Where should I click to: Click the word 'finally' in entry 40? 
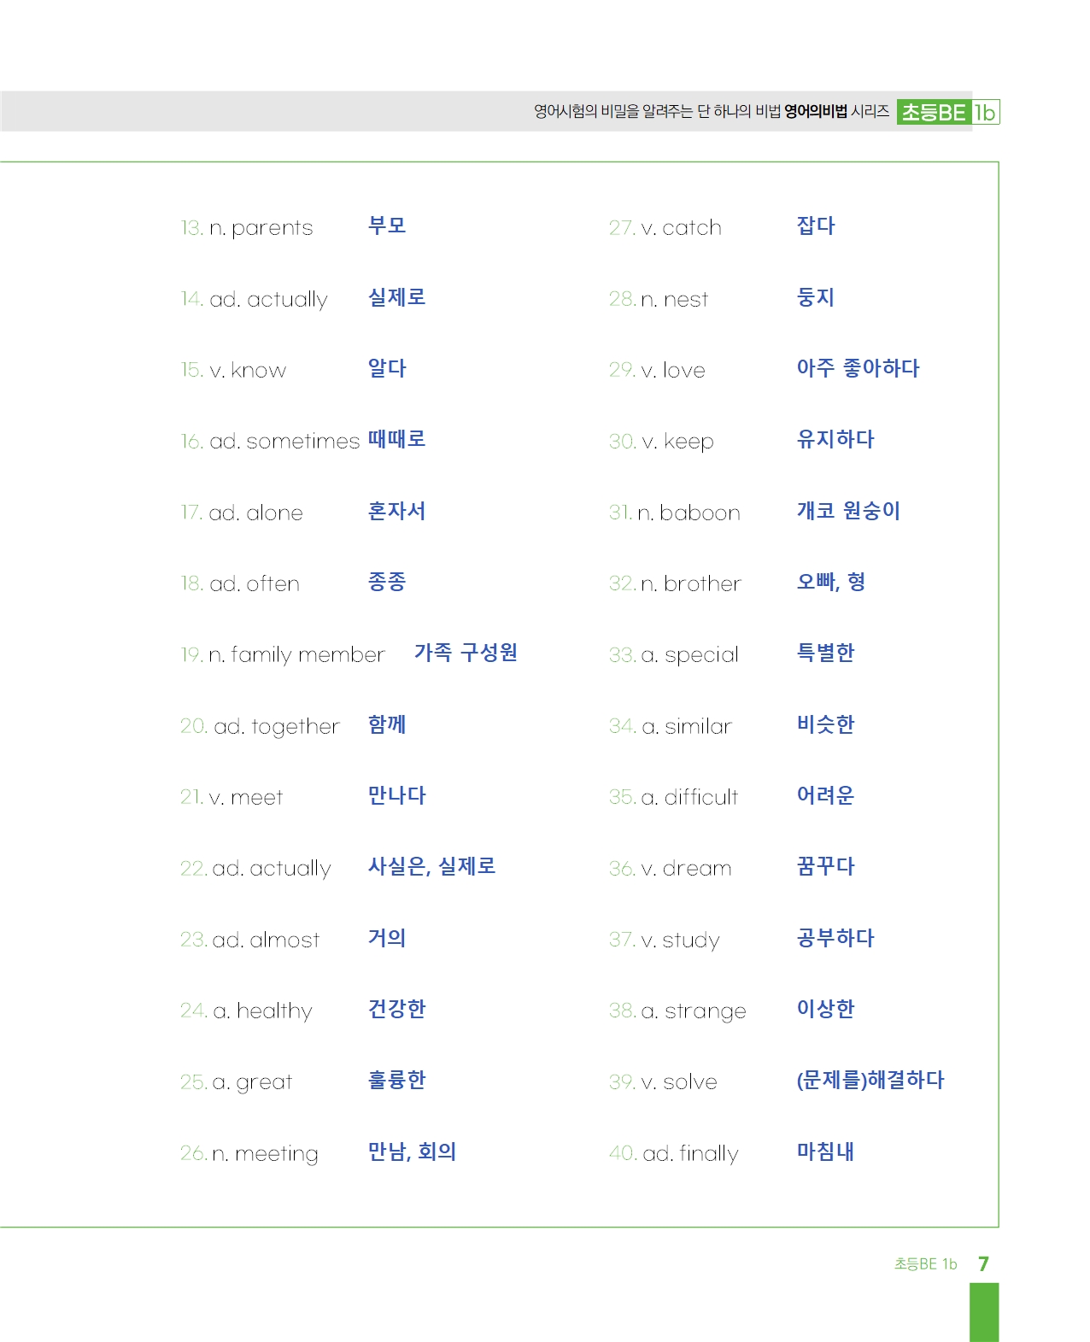[709, 1154]
